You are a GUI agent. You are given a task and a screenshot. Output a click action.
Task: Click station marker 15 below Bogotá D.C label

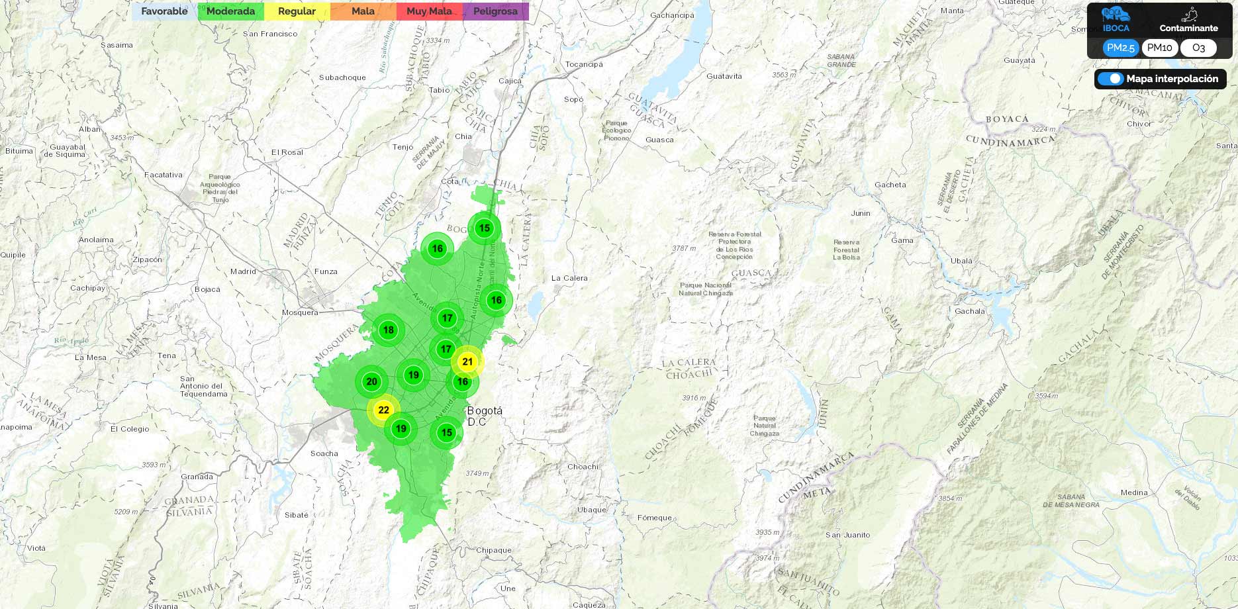pyautogui.click(x=447, y=433)
